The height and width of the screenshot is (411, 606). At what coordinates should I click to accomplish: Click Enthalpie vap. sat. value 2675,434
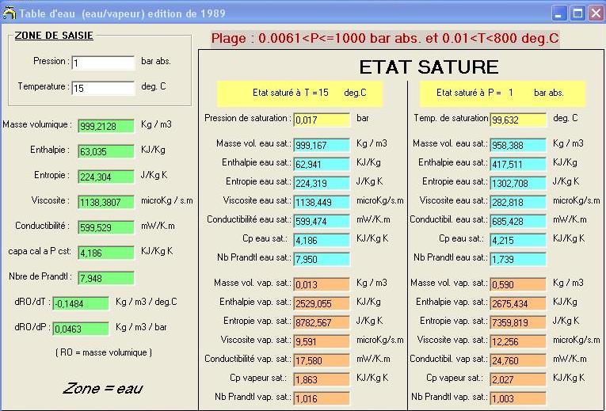click(x=518, y=303)
